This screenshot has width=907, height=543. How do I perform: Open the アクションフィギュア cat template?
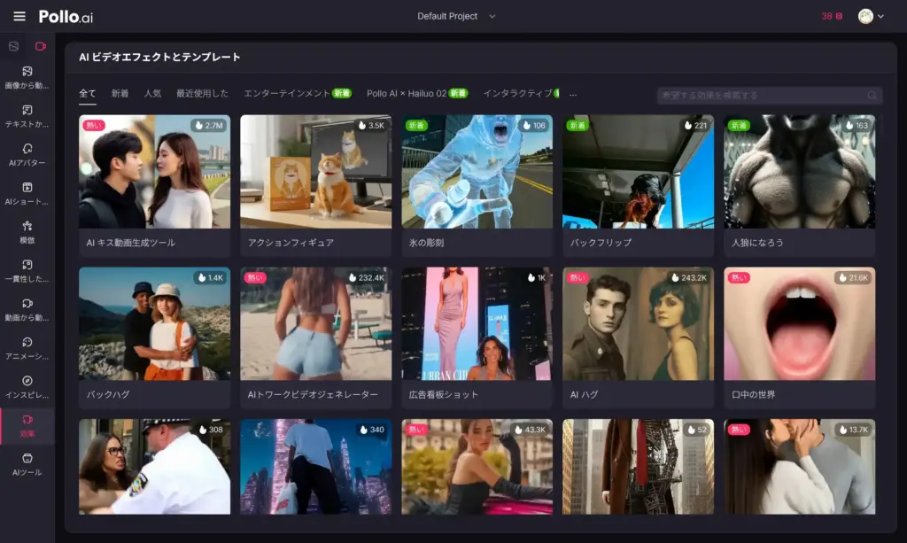click(315, 185)
